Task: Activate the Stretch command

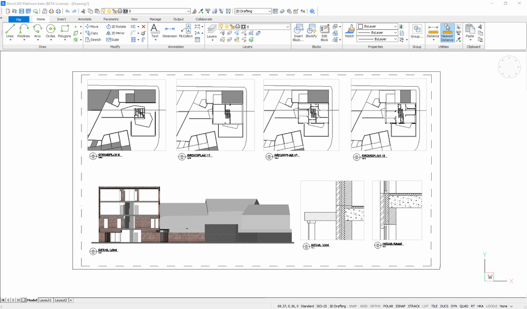Action: pyautogui.click(x=93, y=40)
